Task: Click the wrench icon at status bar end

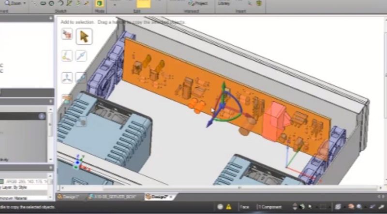Action: [382, 207]
